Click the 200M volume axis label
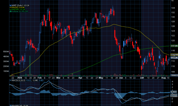The width and height of the screenshot is (178, 106). (6, 66)
